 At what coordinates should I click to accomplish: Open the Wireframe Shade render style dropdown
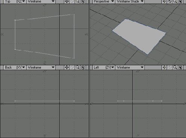point(130,1)
